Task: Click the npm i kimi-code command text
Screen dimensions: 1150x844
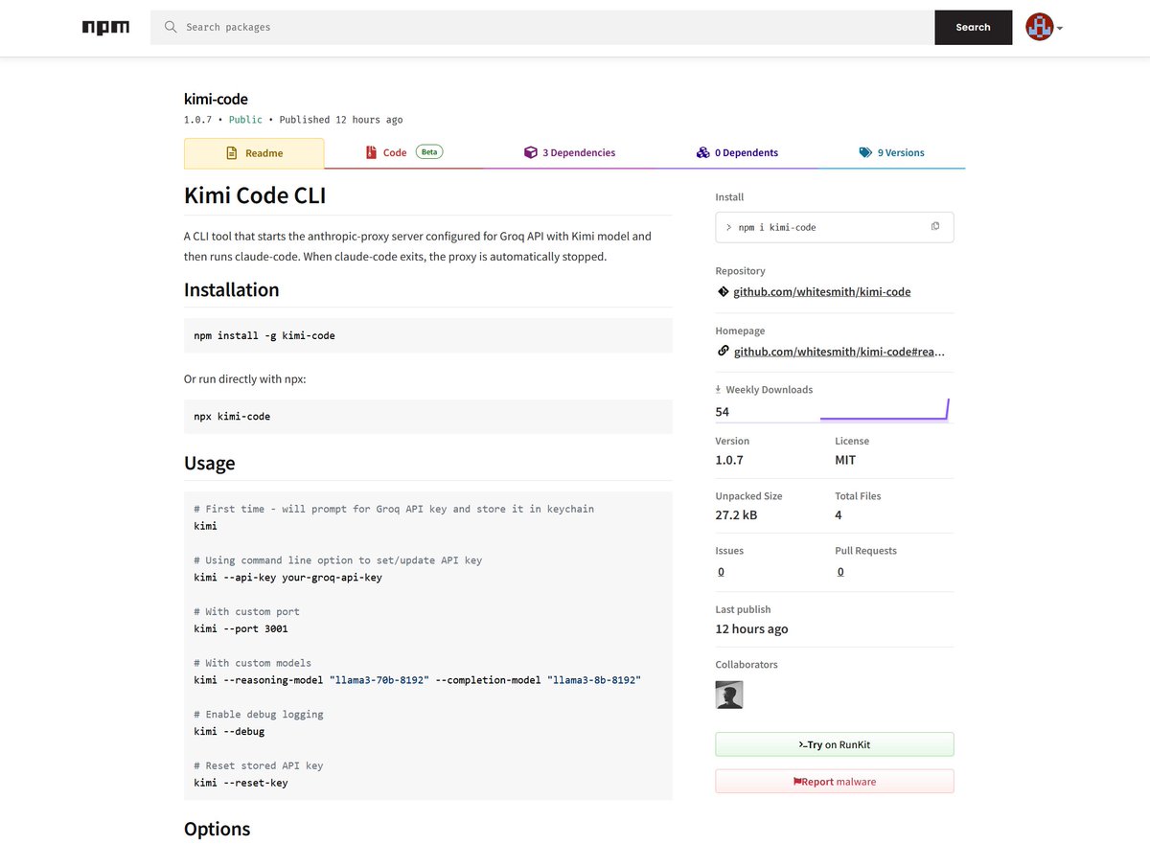Action: (777, 227)
